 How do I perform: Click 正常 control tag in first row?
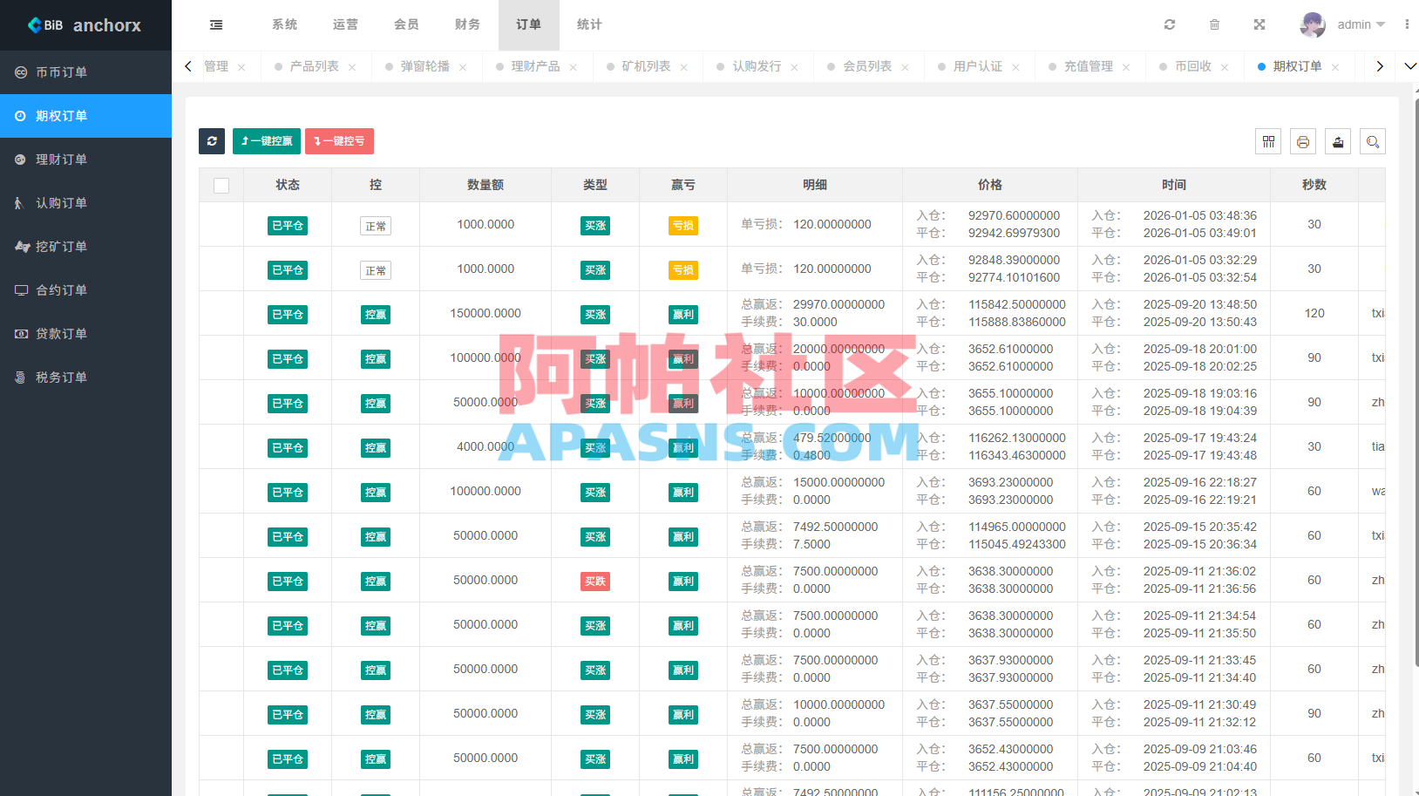(x=376, y=226)
